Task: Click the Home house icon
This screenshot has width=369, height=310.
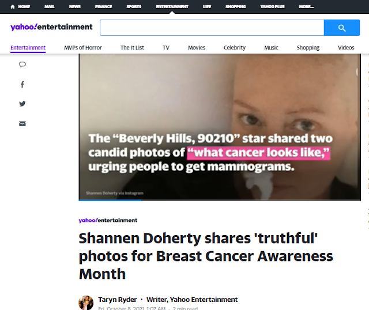Action: (x=13, y=6)
